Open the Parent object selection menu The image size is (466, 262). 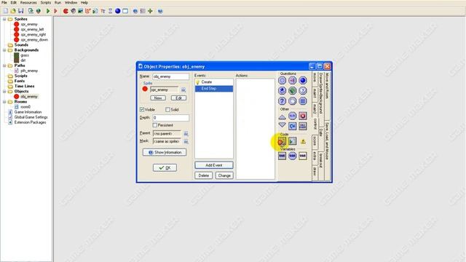tap(186, 134)
